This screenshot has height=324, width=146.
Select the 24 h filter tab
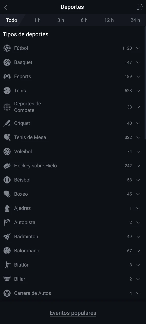click(135, 20)
